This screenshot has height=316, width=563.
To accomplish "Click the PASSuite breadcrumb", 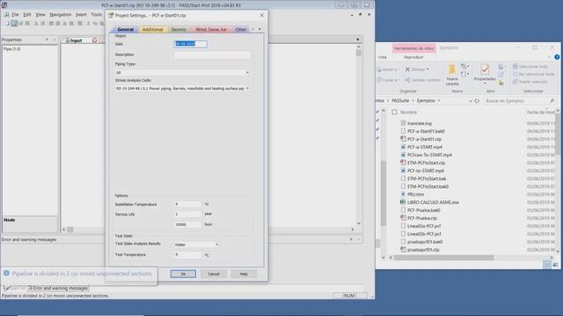I will click(400, 101).
